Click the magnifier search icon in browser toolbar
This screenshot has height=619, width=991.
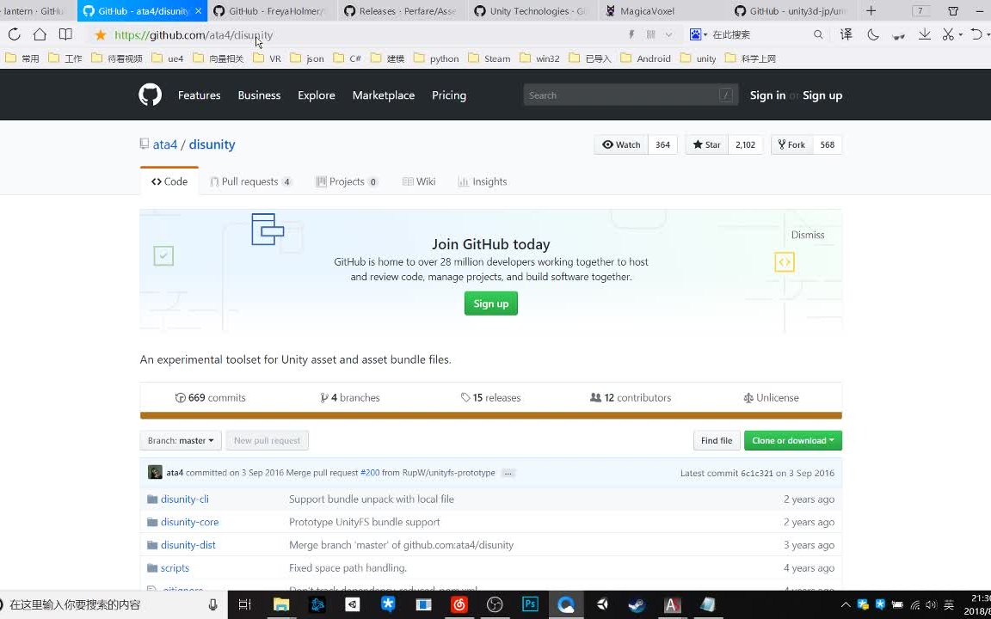point(818,34)
